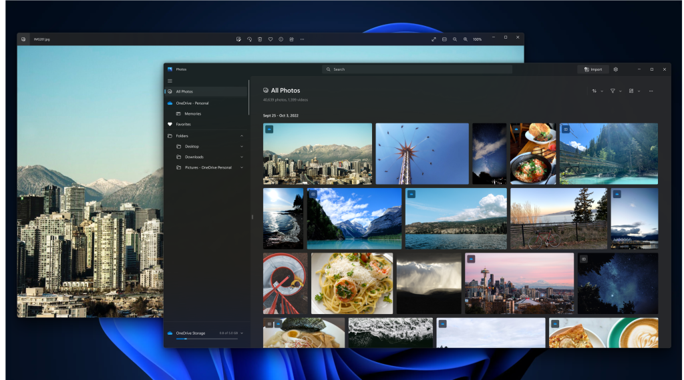Open the food bowls thumbnail
The image size is (684, 380).
point(533,153)
